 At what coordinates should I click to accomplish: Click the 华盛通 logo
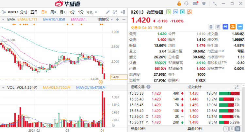click(x=68, y=4)
